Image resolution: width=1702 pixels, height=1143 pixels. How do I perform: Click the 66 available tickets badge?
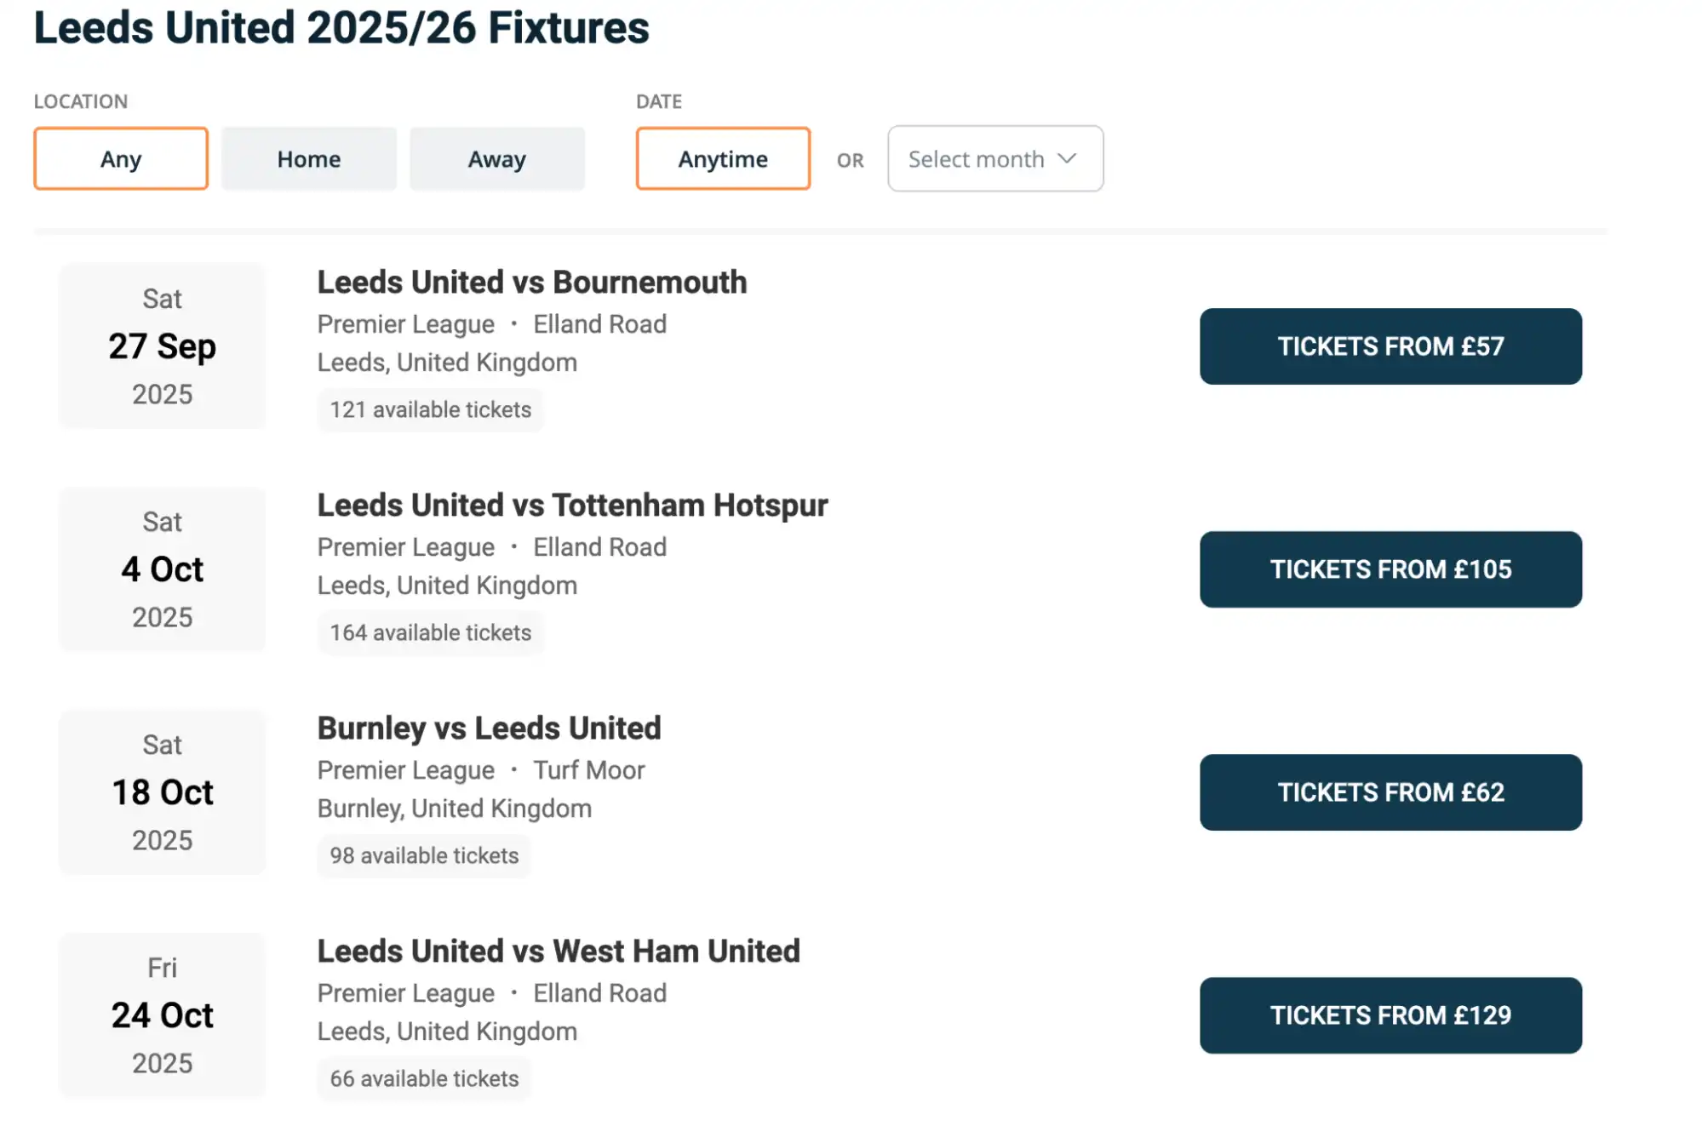(424, 1078)
